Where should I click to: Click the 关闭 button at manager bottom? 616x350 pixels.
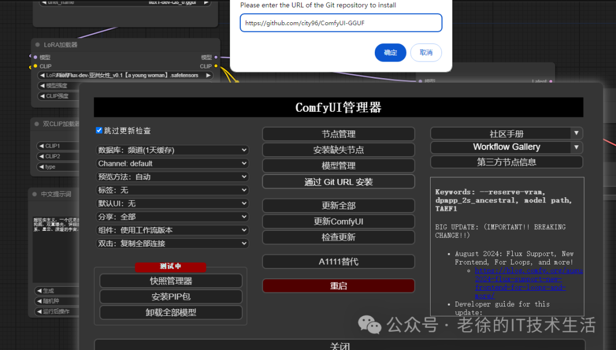point(340,345)
